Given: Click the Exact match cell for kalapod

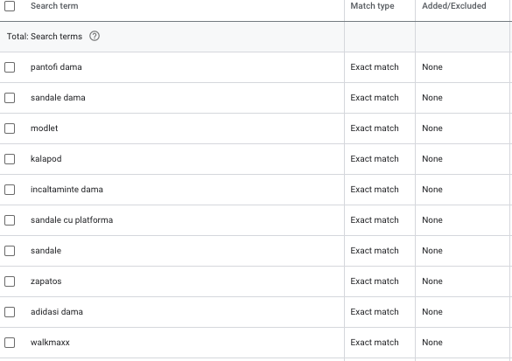Looking at the screenshot, I should point(375,159).
